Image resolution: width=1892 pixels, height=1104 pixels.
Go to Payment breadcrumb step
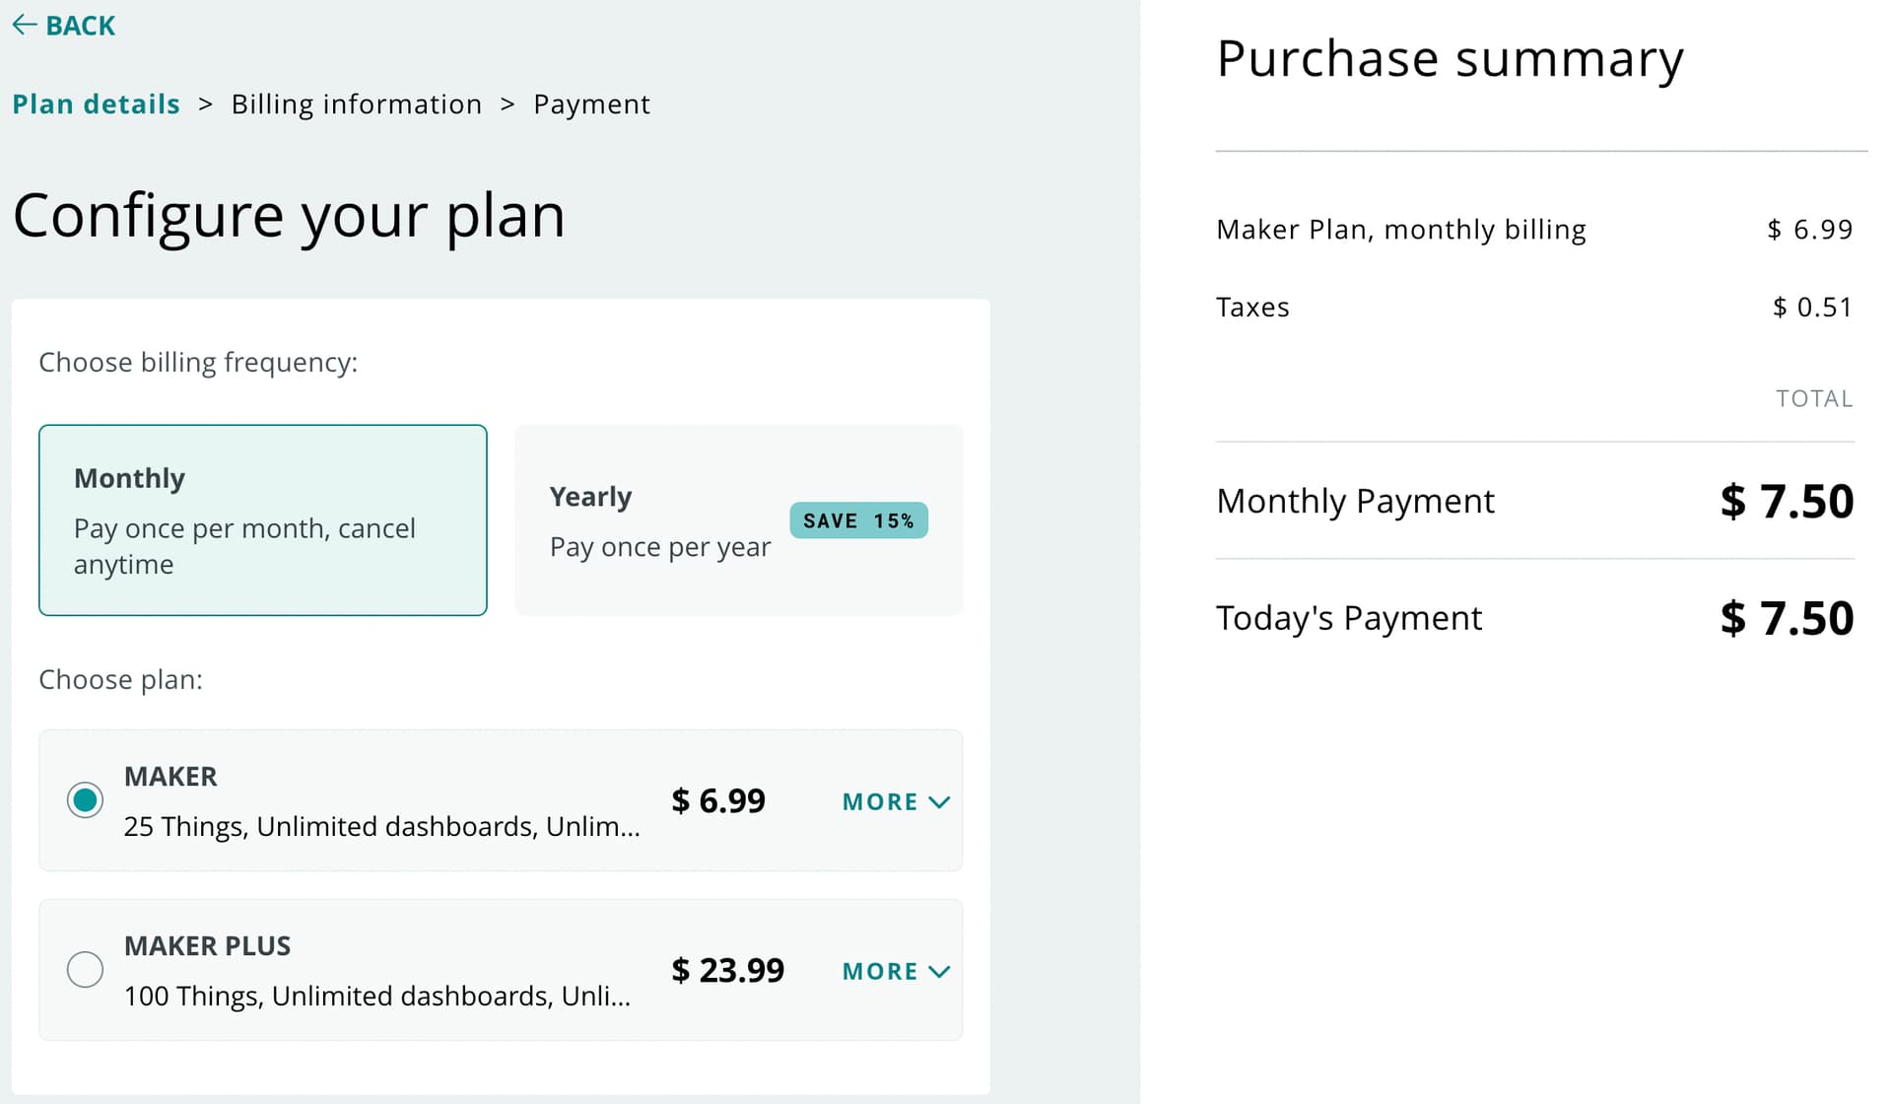coord(591,104)
